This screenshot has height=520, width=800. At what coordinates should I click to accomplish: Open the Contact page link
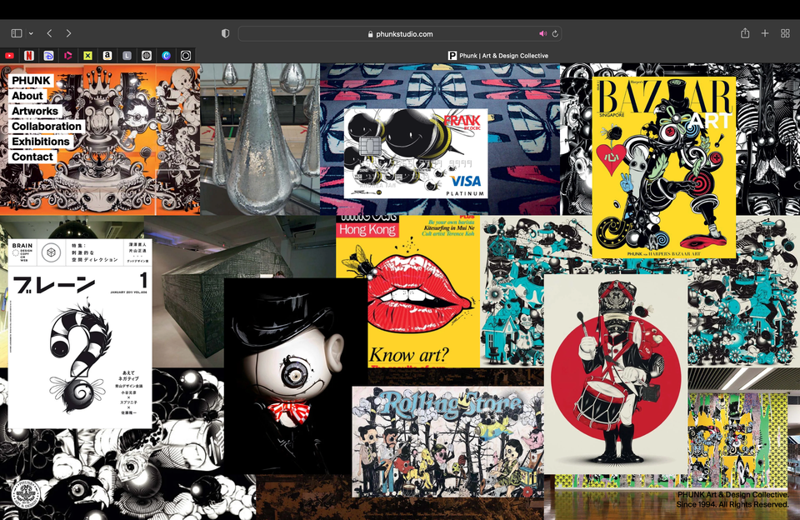tap(34, 156)
